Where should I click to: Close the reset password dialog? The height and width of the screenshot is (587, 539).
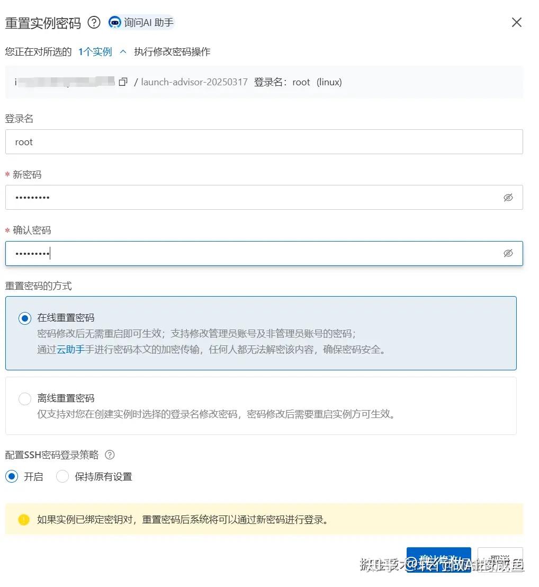pyautogui.click(x=517, y=22)
